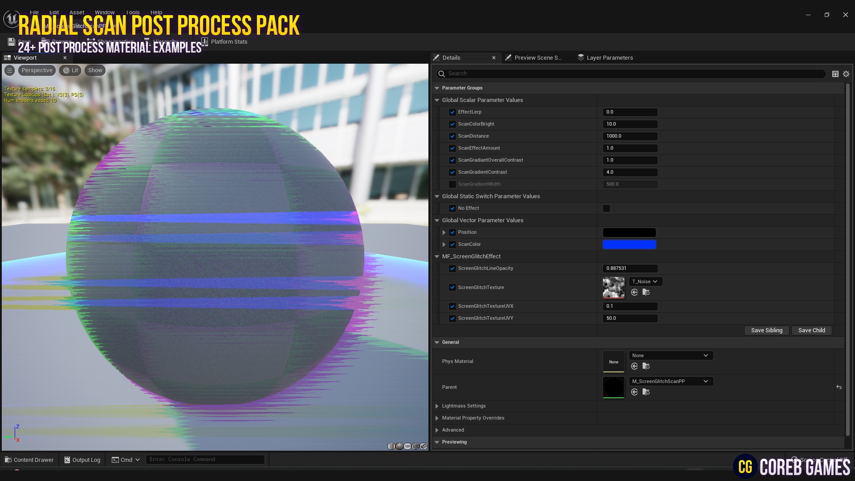Click the Save Sibling button
This screenshot has height=481, width=855.
point(766,330)
